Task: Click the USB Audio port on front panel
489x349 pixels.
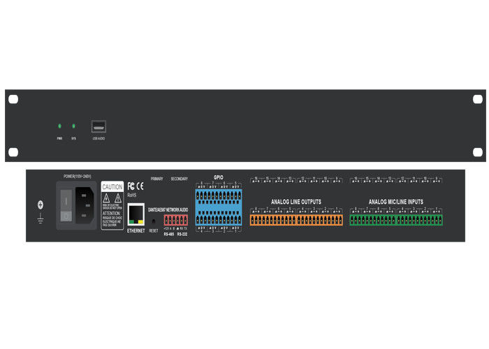Action: coord(98,127)
